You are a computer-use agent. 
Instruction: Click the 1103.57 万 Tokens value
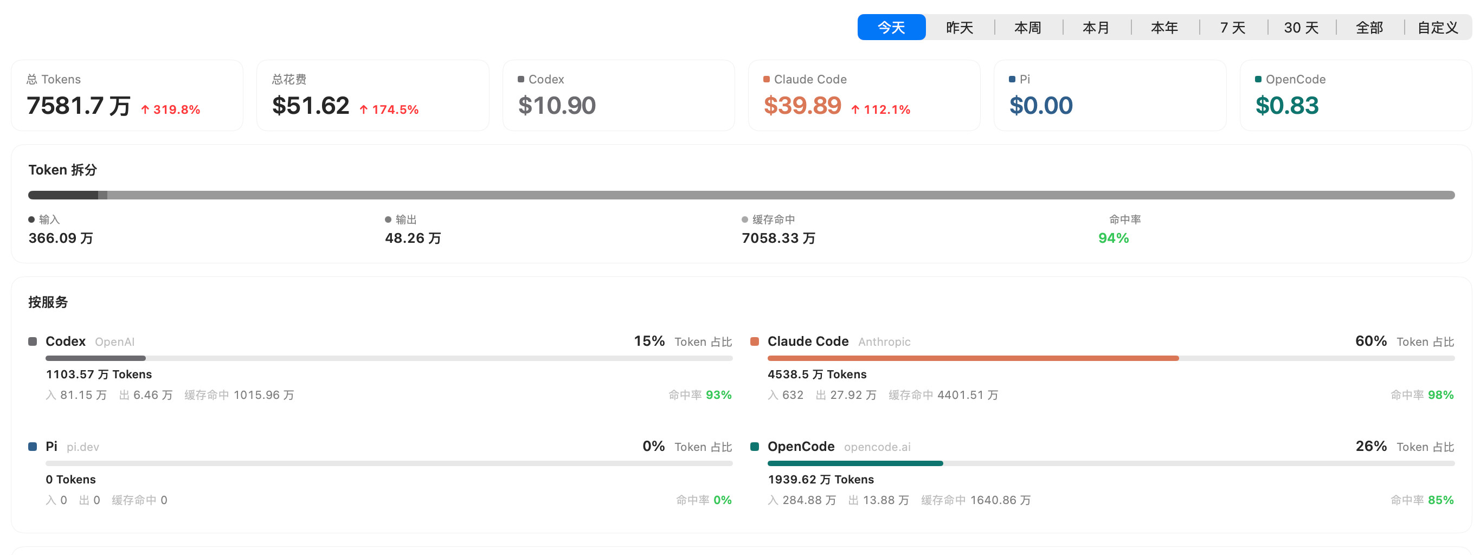(99, 375)
